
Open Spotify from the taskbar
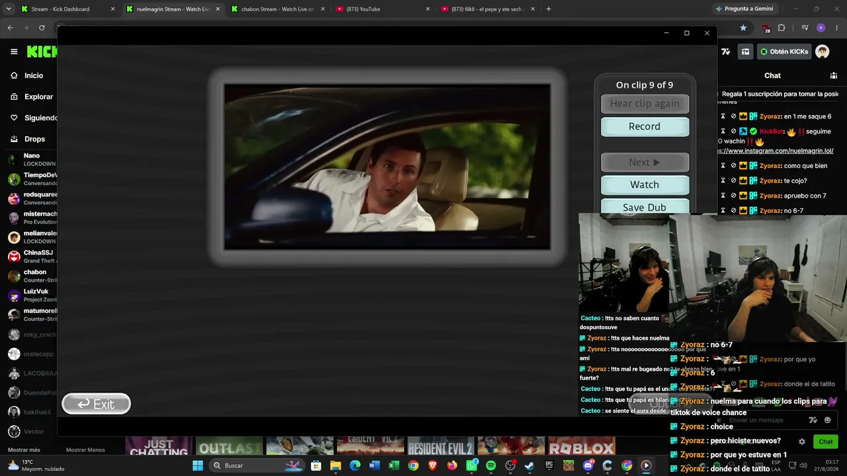[491, 465]
